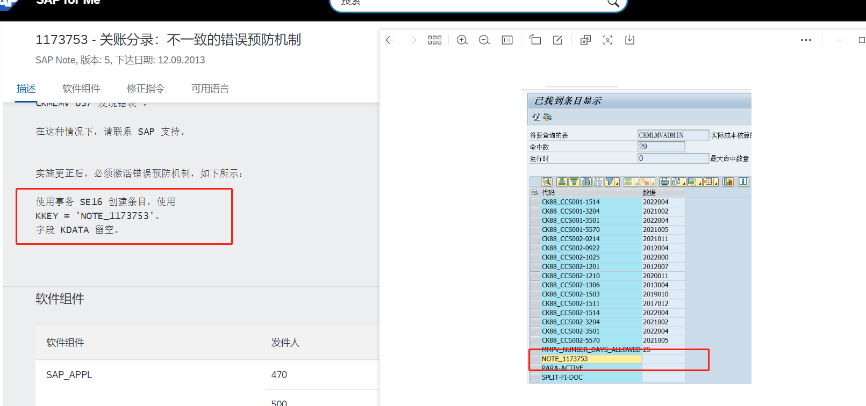Open the 可用语言 tab

tap(210, 89)
